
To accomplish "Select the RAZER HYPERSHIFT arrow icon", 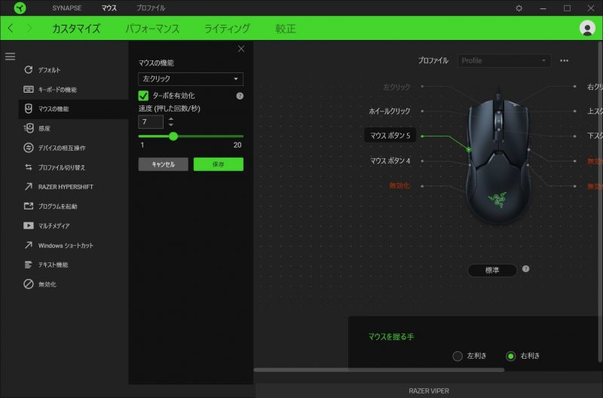I will [29, 186].
